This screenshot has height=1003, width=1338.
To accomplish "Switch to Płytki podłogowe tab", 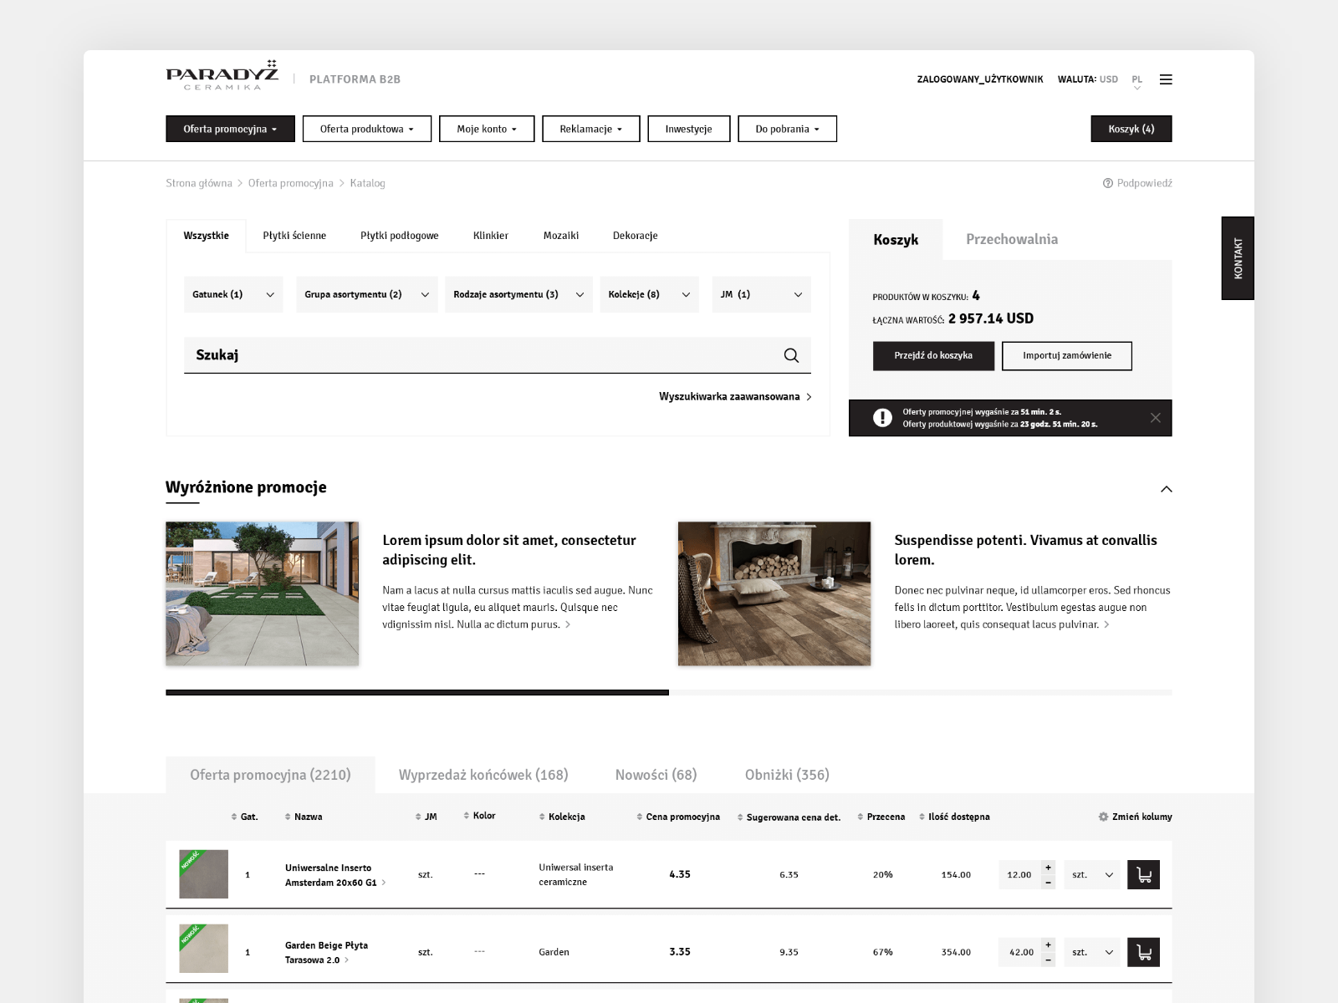I will pyautogui.click(x=400, y=236).
